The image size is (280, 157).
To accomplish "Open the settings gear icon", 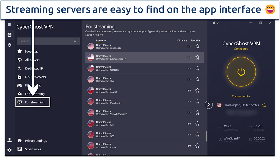I will click(x=9, y=150).
